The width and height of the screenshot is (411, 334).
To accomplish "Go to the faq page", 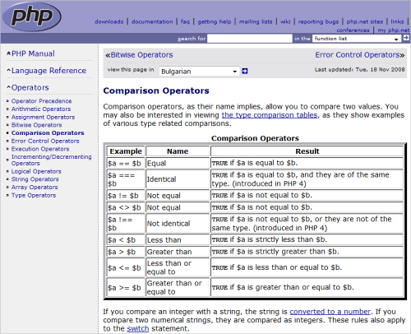I will point(185,21).
